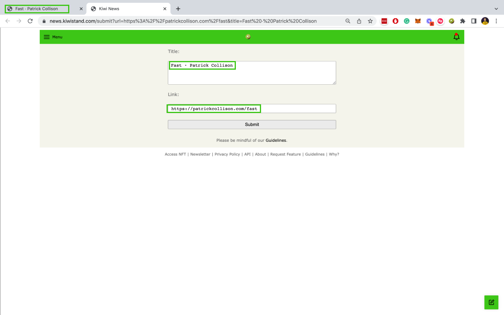Open the hamburger Menu icon
The image size is (504, 315).
pos(46,37)
